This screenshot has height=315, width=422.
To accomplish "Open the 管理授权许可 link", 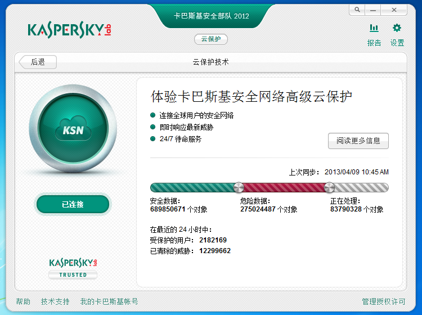I will (384, 301).
